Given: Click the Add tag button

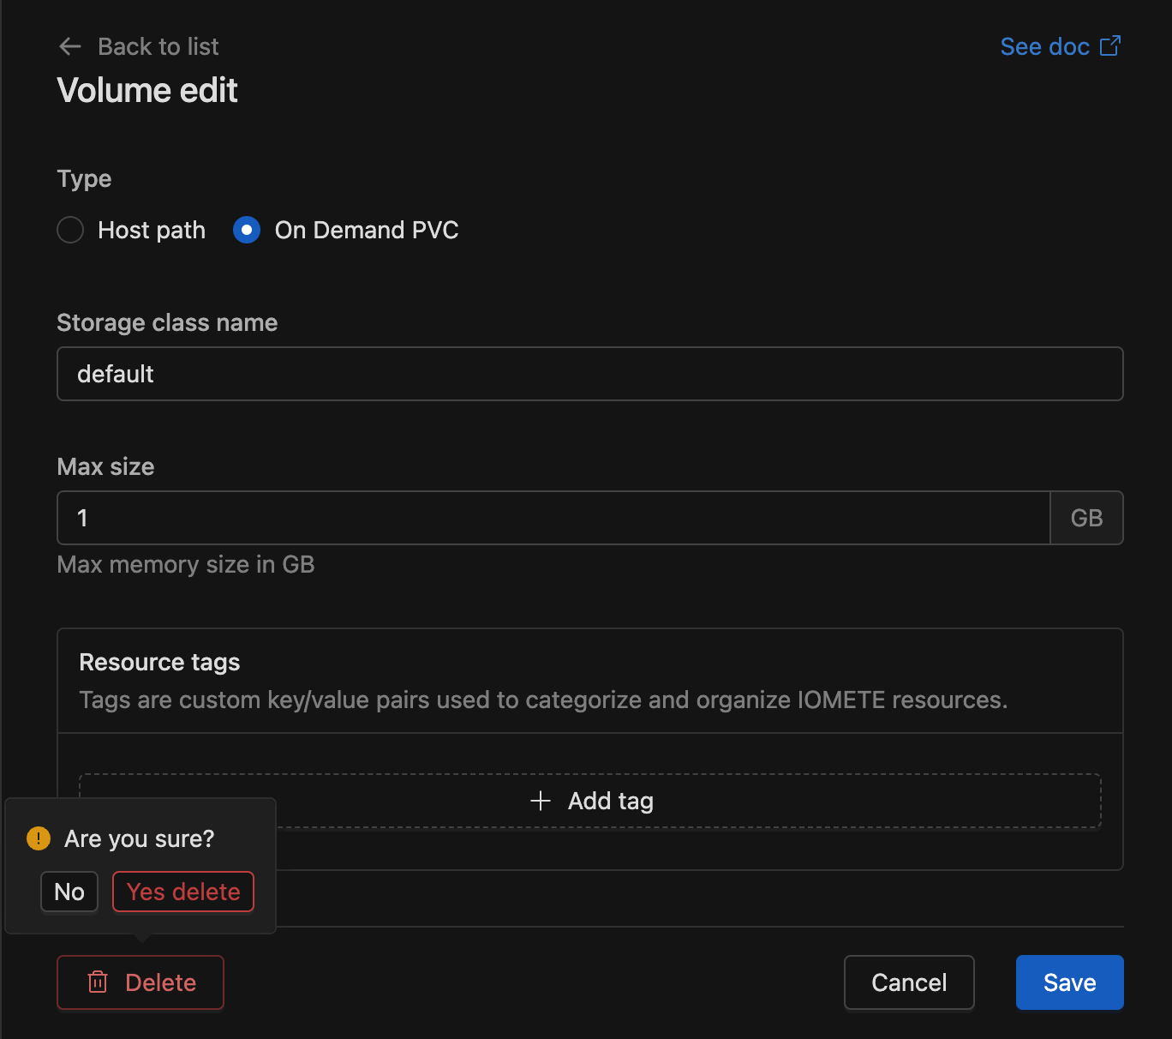Looking at the screenshot, I should pyautogui.click(x=589, y=801).
